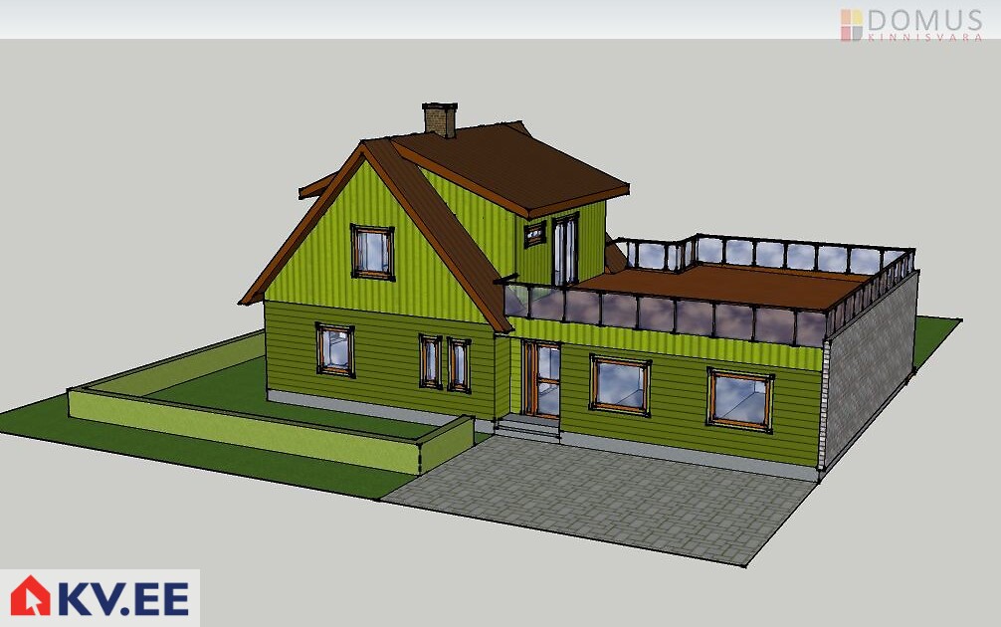
Task: Select the front entrance steps
Action: [x=528, y=429]
